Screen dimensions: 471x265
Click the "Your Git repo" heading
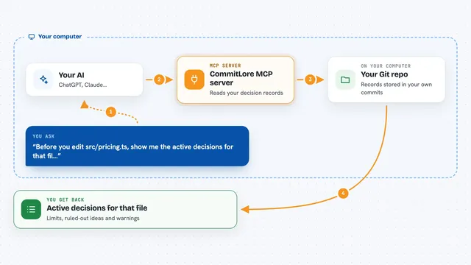pyautogui.click(x=384, y=74)
